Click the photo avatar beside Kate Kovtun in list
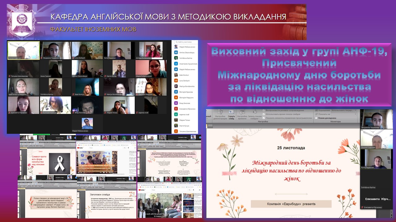The height and width of the screenshot is (222, 396). 176,75
